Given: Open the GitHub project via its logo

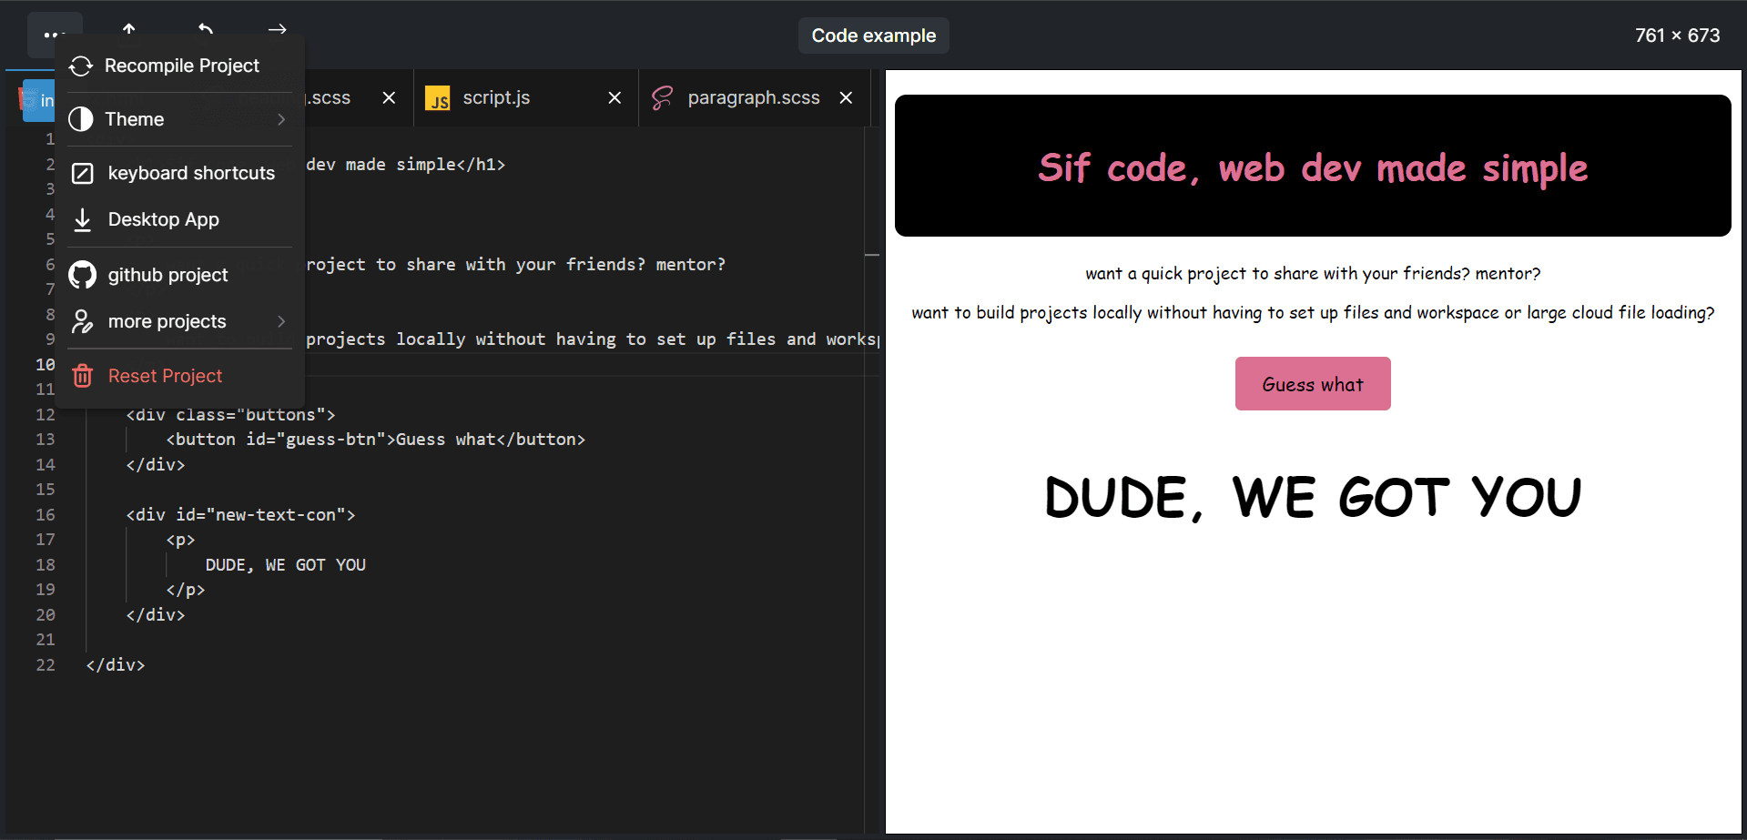Looking at the screenshot, I should point(82,275).
